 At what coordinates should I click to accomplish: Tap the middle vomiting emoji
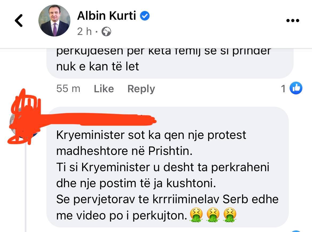pos(213,215)
